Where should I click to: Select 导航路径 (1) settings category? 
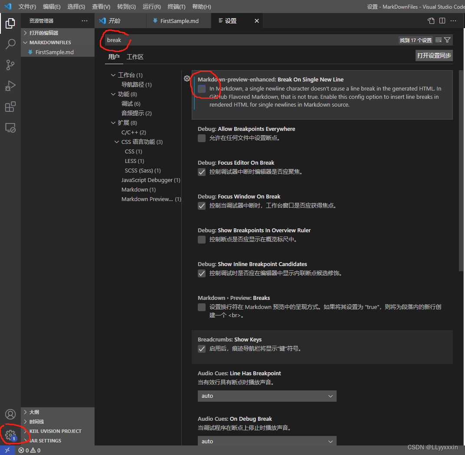[136, 85]
